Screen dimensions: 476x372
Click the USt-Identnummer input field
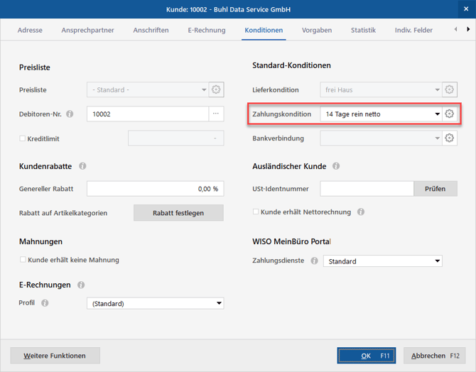pyautogui.click(x=367, y=189)
